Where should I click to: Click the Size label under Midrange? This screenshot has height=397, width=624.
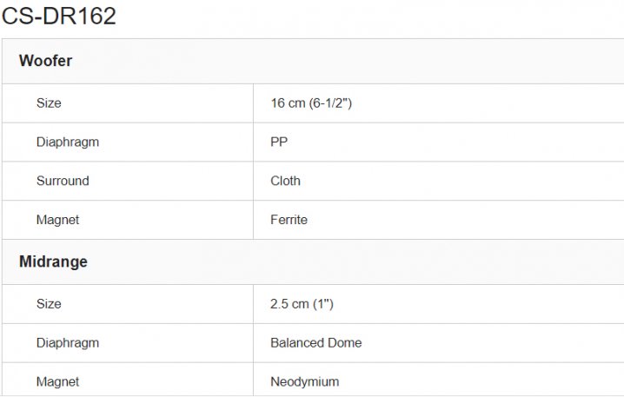49,304
